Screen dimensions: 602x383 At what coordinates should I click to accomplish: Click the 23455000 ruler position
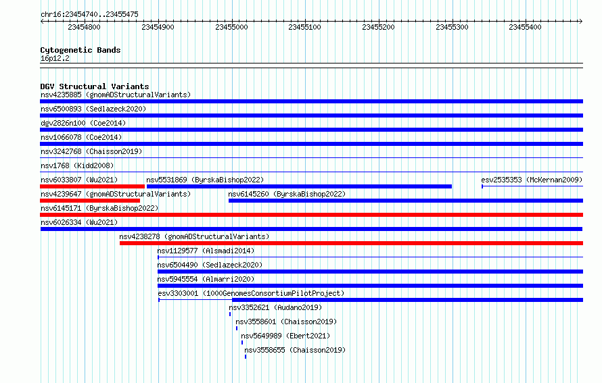click(231, 27)
